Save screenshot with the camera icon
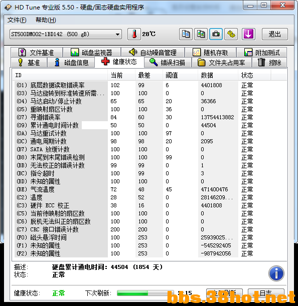298x306 pixels. coord(216,34)
